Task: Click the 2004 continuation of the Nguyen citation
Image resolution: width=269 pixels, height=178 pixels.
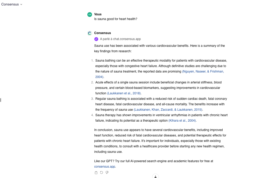Action: pos(99,77)
